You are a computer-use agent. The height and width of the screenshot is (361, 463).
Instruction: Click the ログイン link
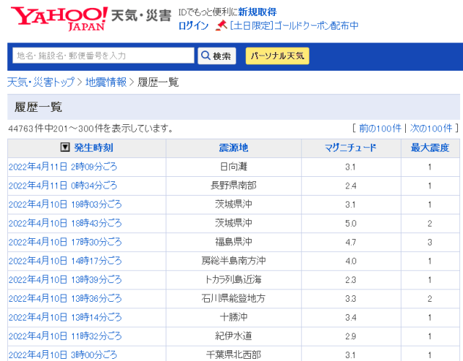pos(193,26)
